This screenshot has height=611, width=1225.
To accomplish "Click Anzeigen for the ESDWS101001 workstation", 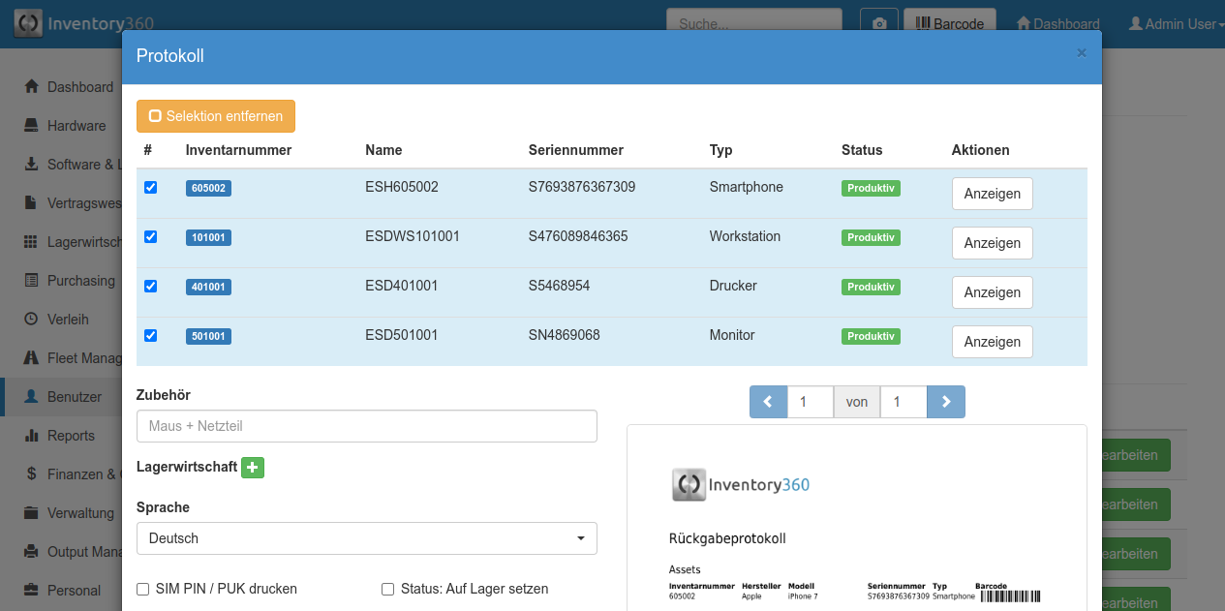I will 992,243.
